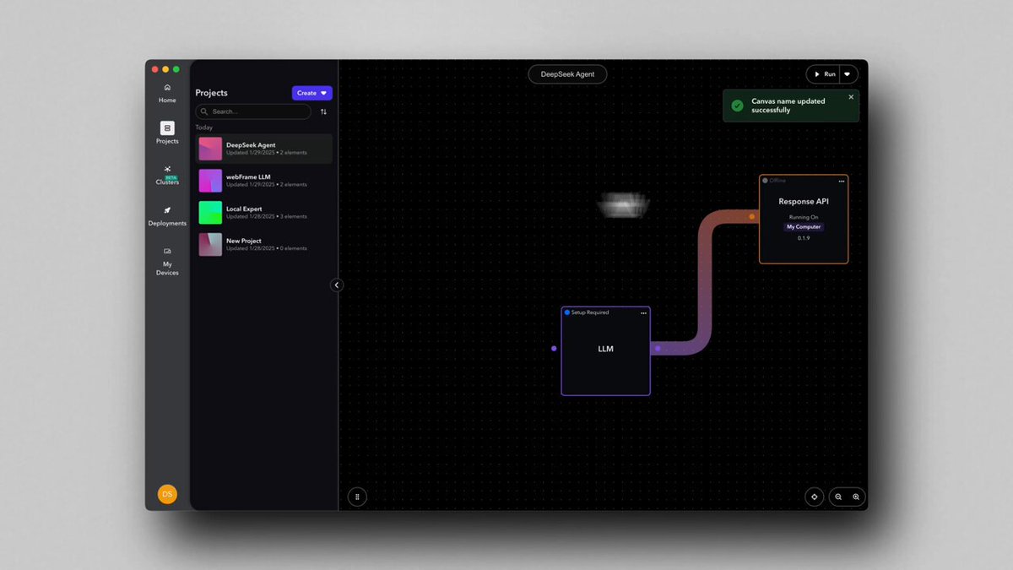1013x570 pixels.
Task: Click the LLM node output connector
Action: tap(658, 348)
